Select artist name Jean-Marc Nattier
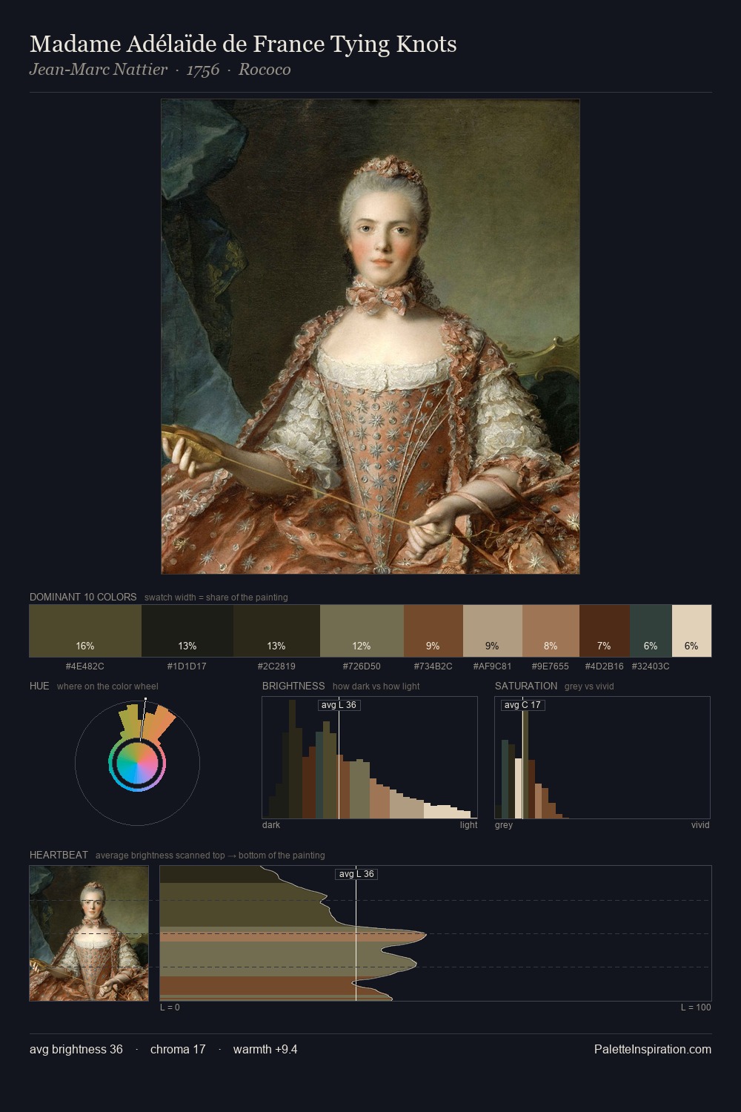The width and height of the screenshot is (741, 1112). (x=99, y=70)
